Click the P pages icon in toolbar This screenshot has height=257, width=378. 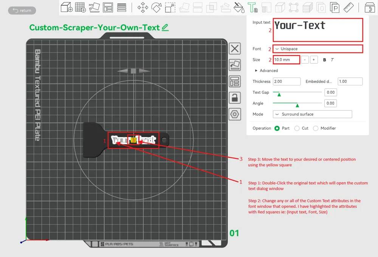[335, 7]
